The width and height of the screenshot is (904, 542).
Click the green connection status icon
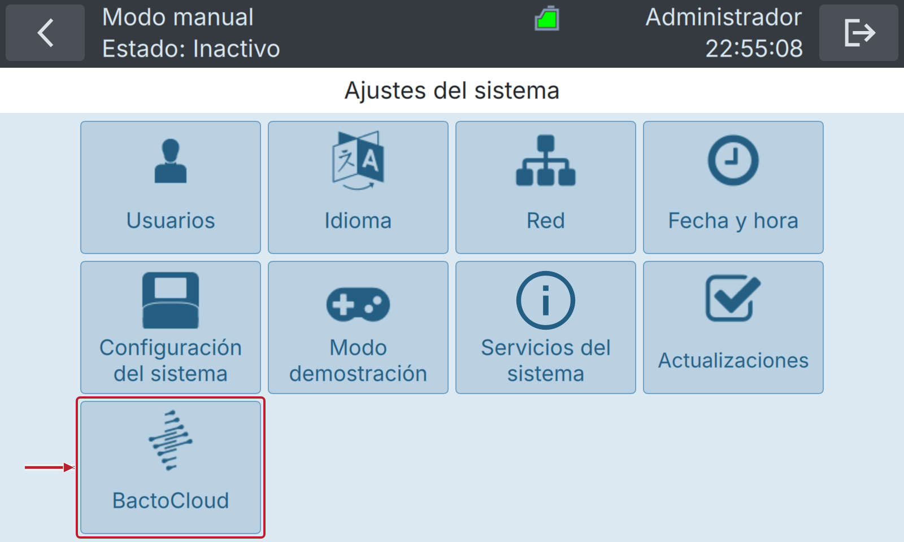547,19
